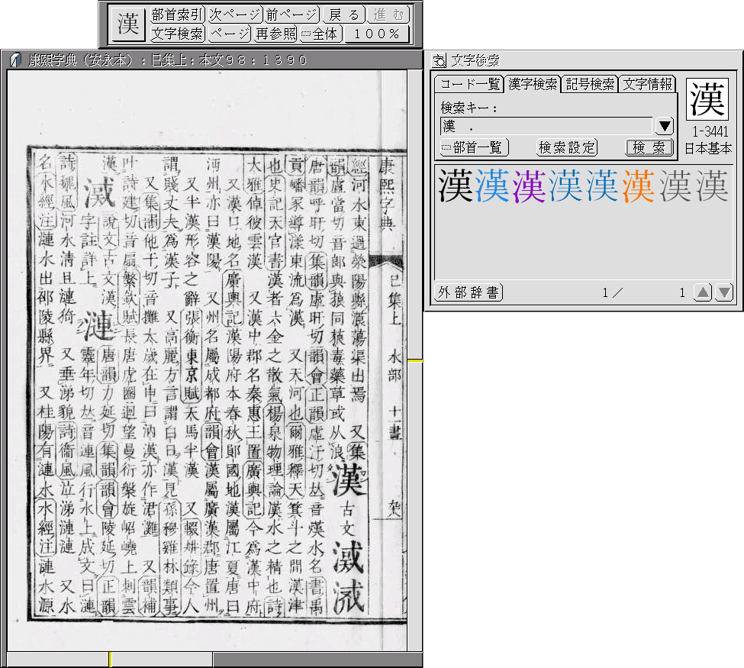Screen dimensions: 744x668
Task: Click the 康熙字典 window title bar icon
Action: (14, 60)
